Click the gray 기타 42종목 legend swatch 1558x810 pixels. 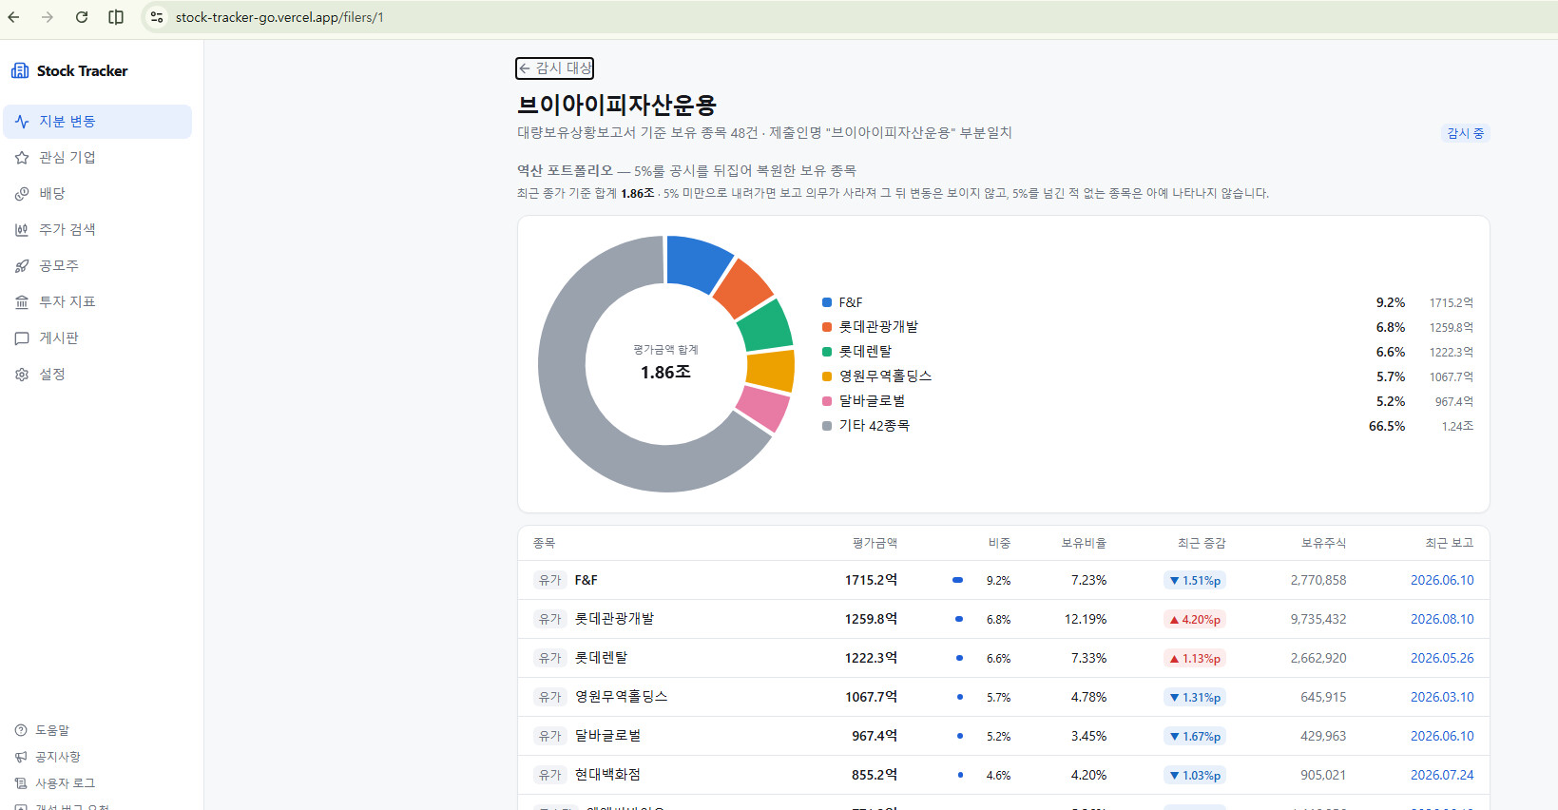coord(827,426)
